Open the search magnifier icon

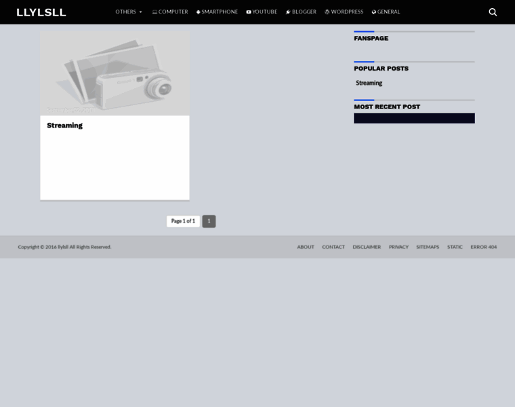[x=493, y=12]
